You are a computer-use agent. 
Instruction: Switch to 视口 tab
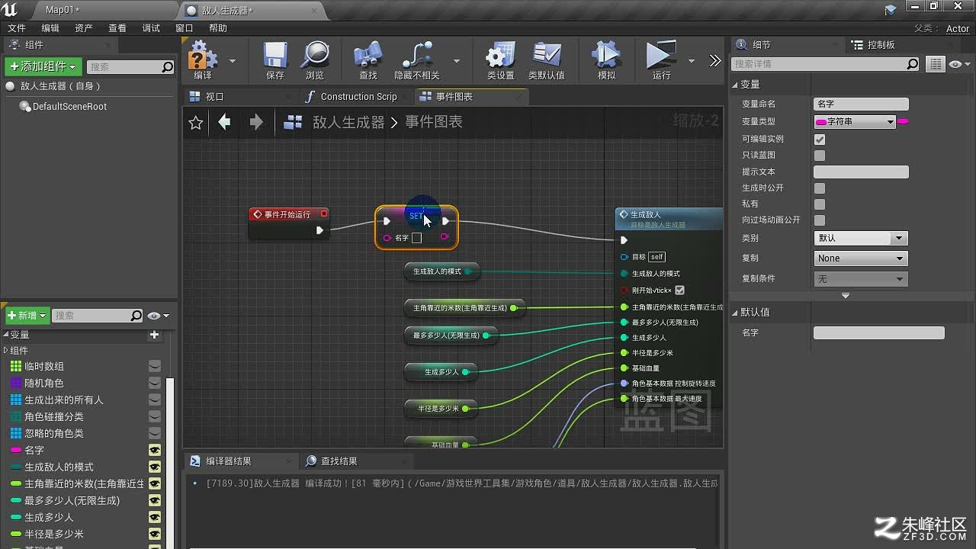(x=215, y=97)
